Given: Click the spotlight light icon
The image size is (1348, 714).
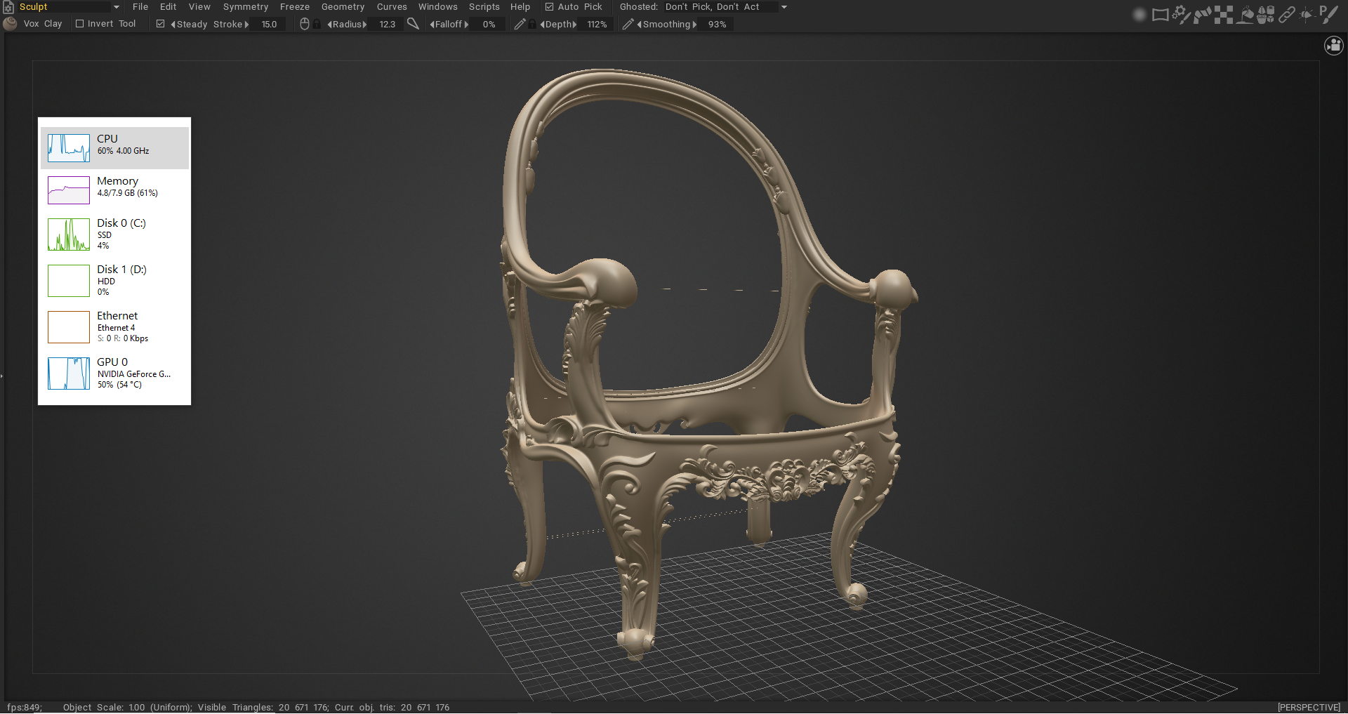Looking at the screenshot, I should 1307,14.
